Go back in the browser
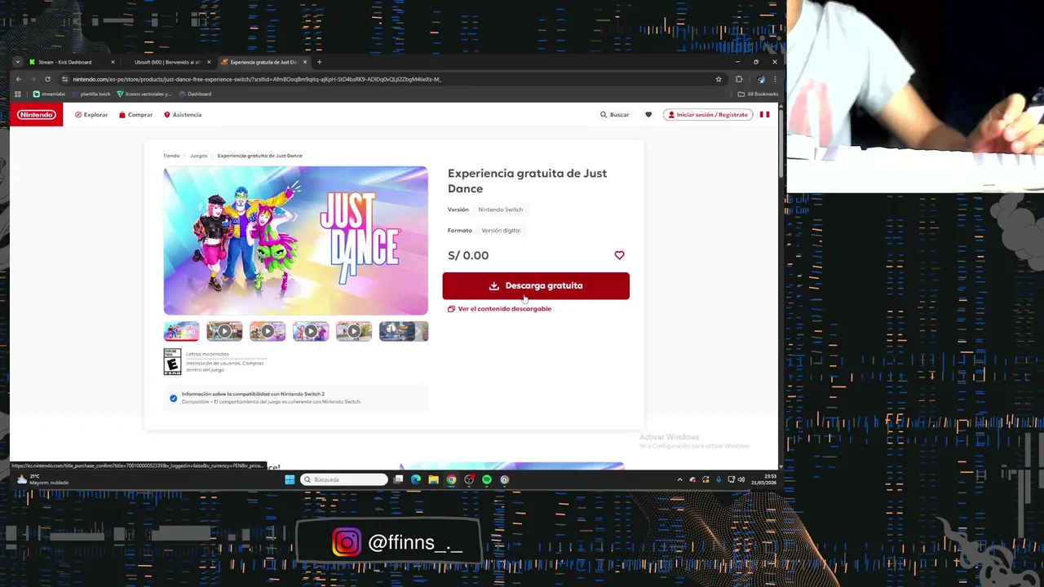Viewport: 1044px width, 587px height. [x=18, y=79]
